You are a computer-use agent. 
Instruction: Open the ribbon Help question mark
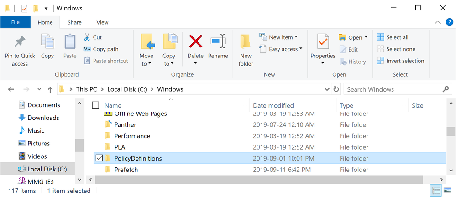449,22
